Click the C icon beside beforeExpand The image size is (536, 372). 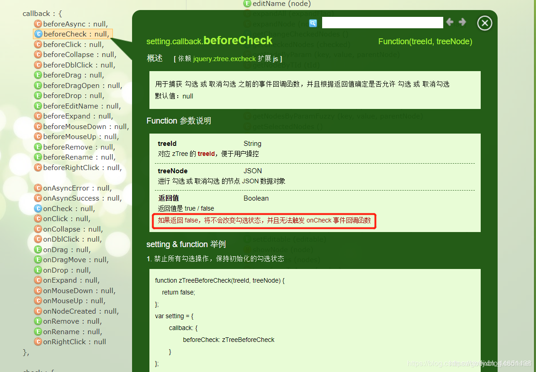[x=38, y=116]
